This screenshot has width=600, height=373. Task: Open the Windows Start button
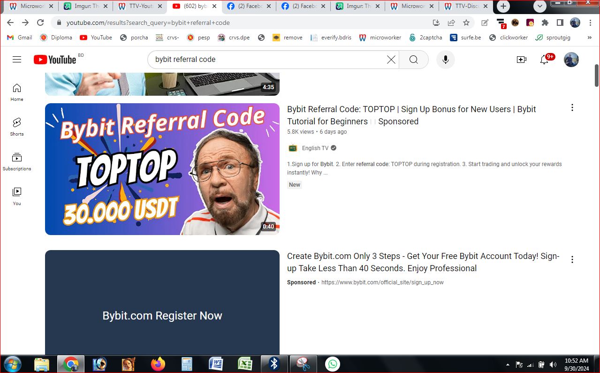pos(12,364)
